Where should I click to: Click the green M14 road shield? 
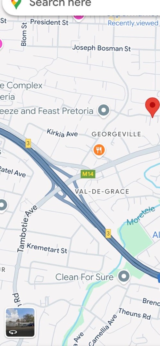coord(88,174)
